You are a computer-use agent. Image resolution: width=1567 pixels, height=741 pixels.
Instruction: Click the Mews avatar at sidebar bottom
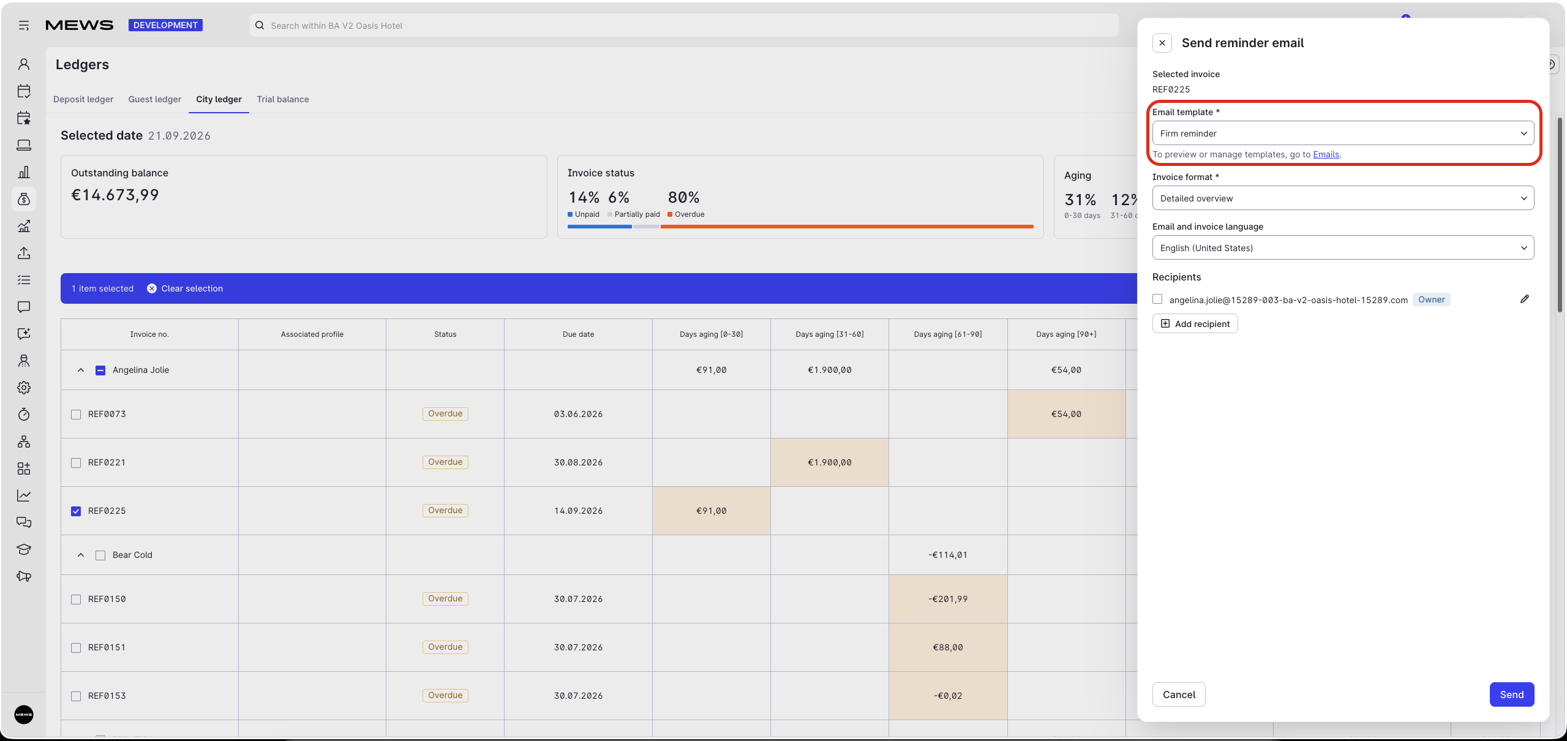(24, 715)
